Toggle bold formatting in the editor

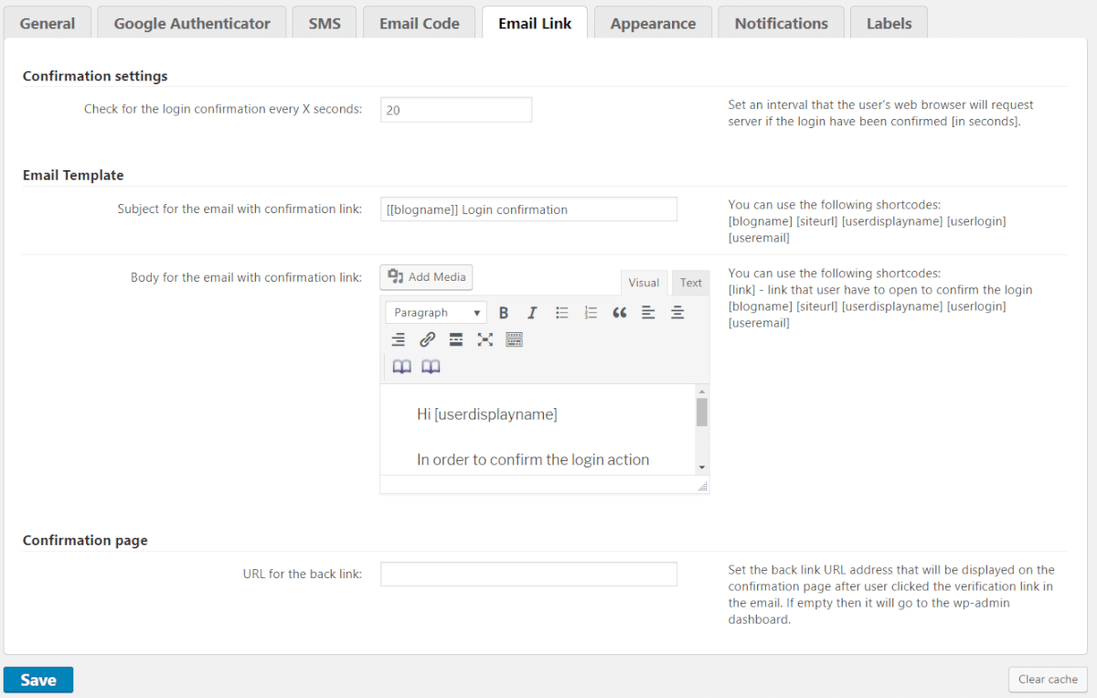(503, 313)
